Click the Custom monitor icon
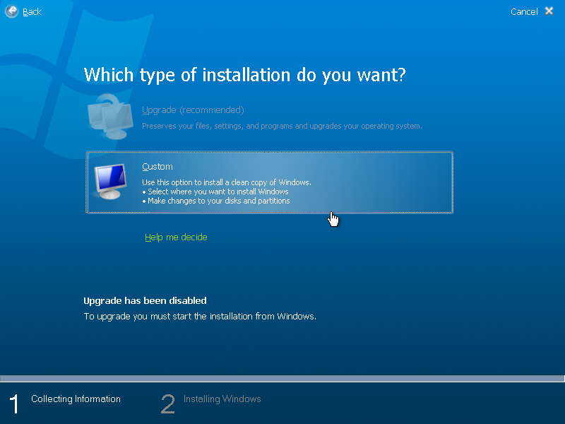565x424 pixels. coord(110,182)
